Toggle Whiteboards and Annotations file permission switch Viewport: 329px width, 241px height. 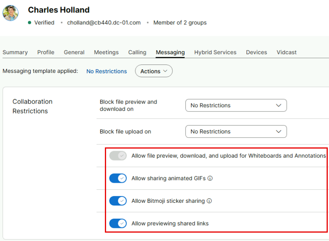[118, 156]
